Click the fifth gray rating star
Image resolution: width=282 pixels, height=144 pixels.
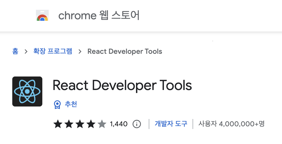click(x=102, y=124)
